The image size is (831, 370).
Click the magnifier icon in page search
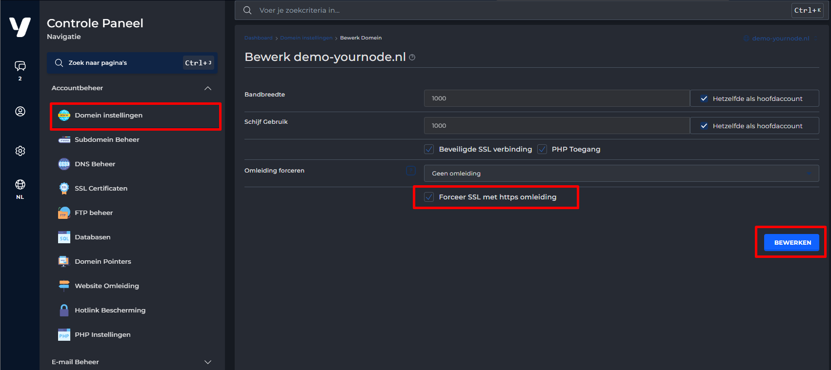(59, 63)
